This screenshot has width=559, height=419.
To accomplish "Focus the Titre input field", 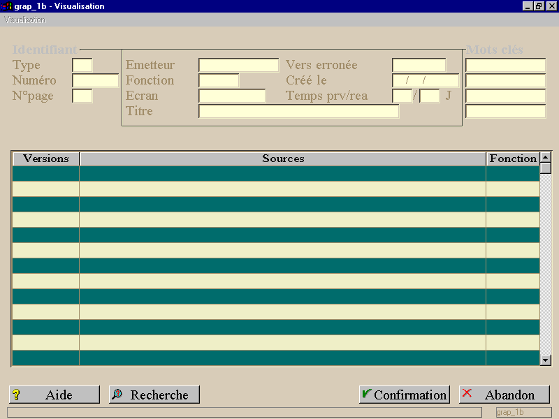I will (299, 111).
